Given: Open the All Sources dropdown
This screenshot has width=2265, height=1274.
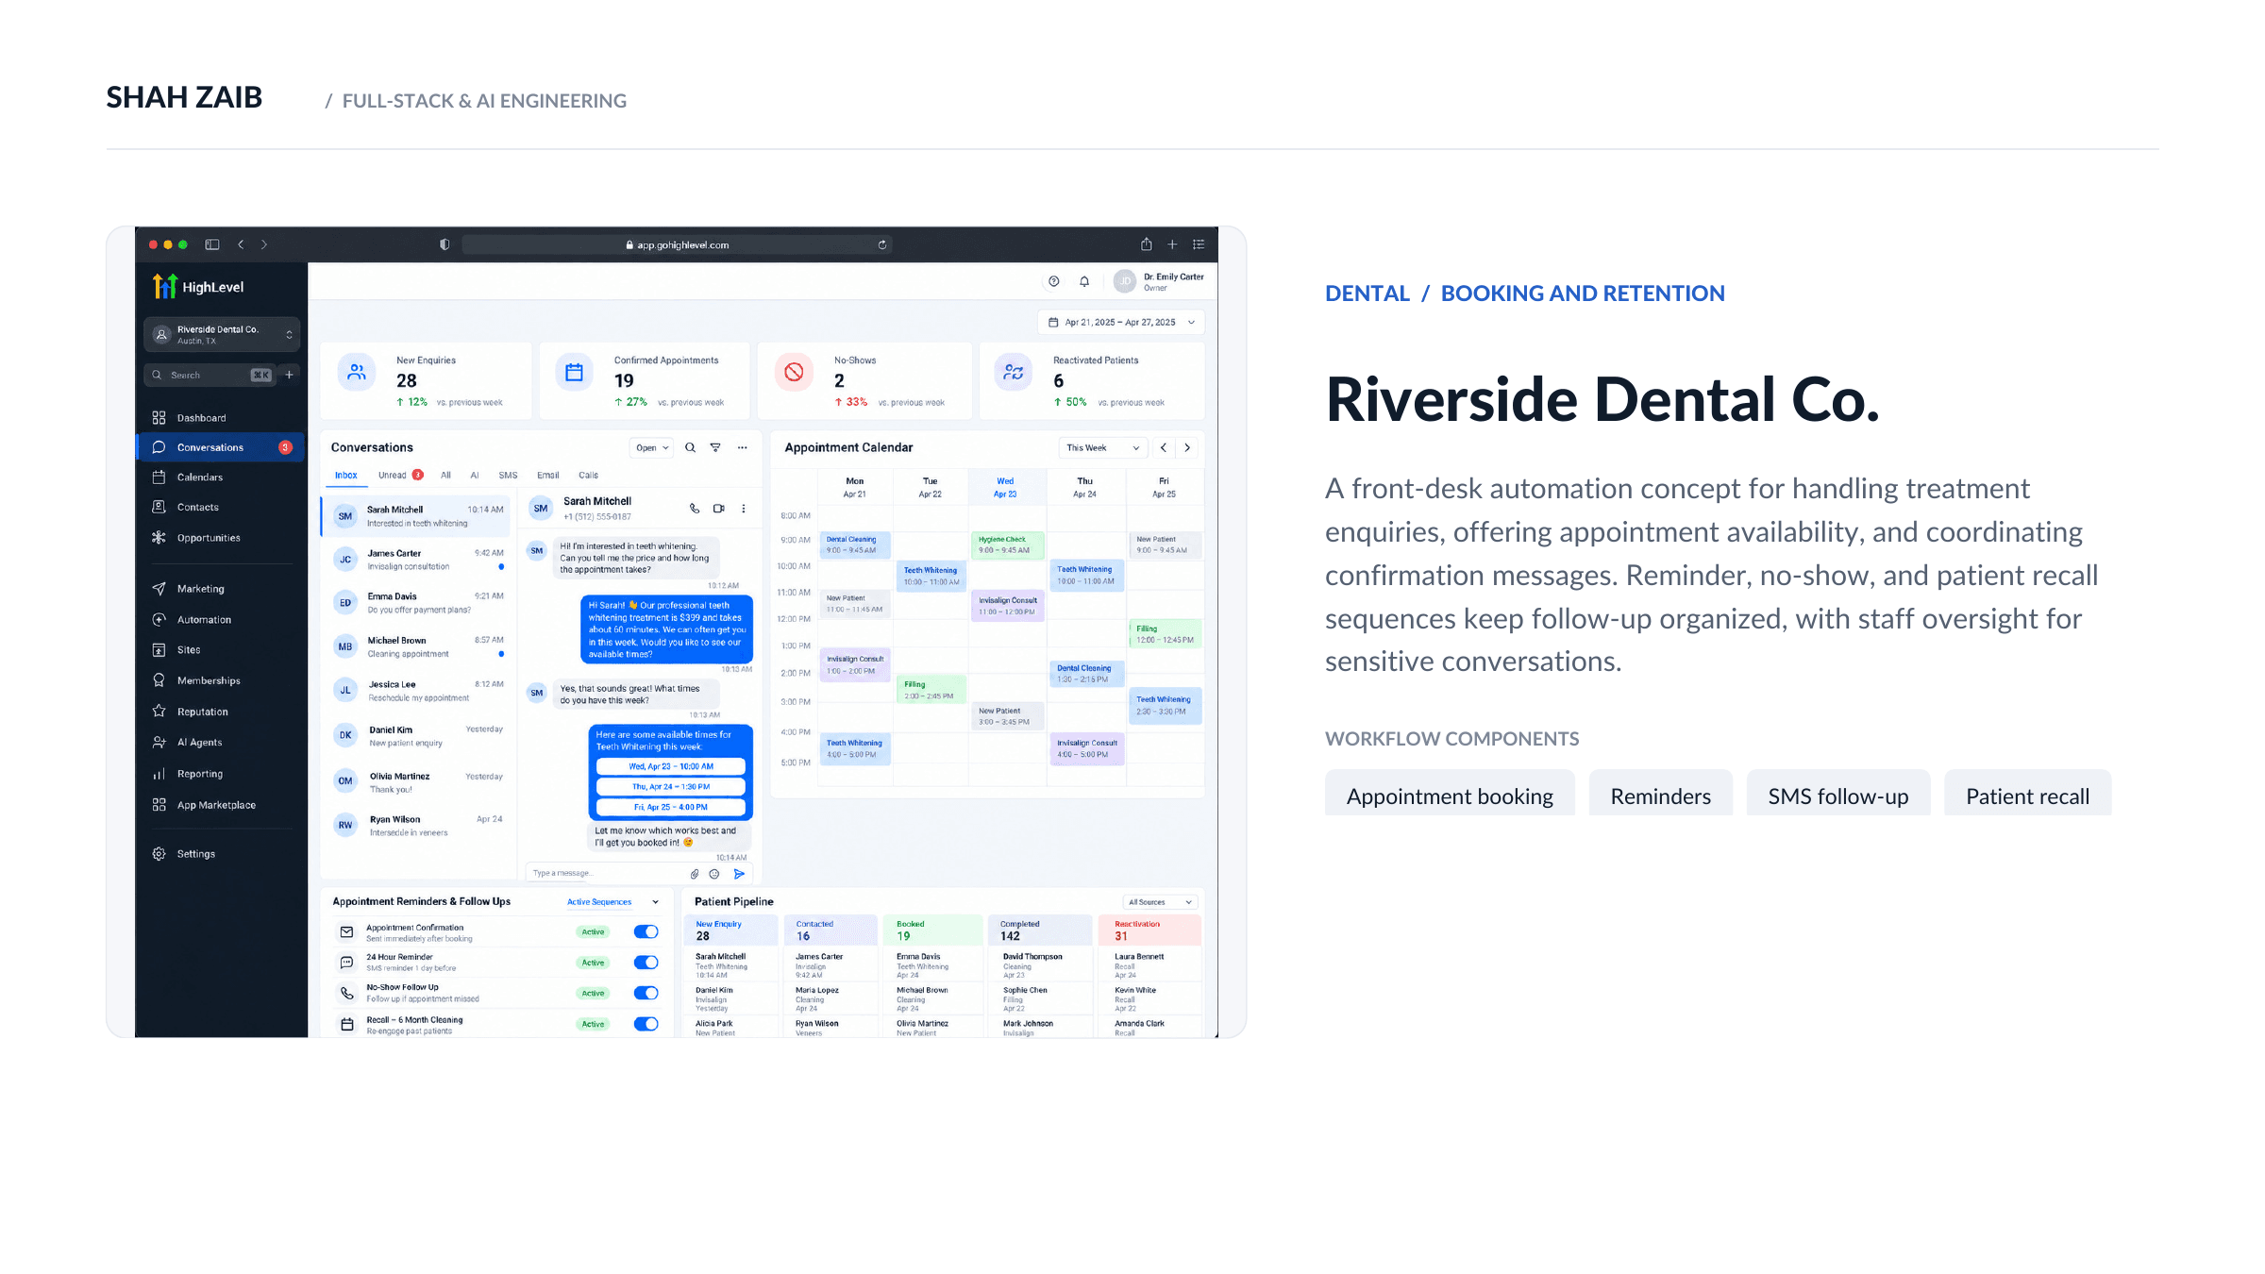Looking at the screenshot, I should point(1160,902).
